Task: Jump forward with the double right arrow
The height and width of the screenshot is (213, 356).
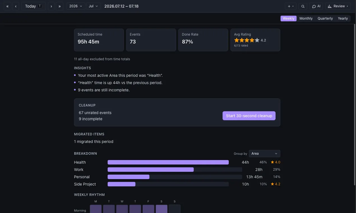Action: click(x=59, y=6)
